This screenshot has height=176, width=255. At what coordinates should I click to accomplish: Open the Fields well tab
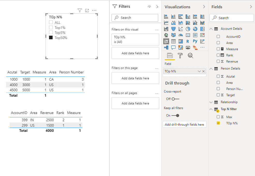pyautogui.click(x=170, y=56)
